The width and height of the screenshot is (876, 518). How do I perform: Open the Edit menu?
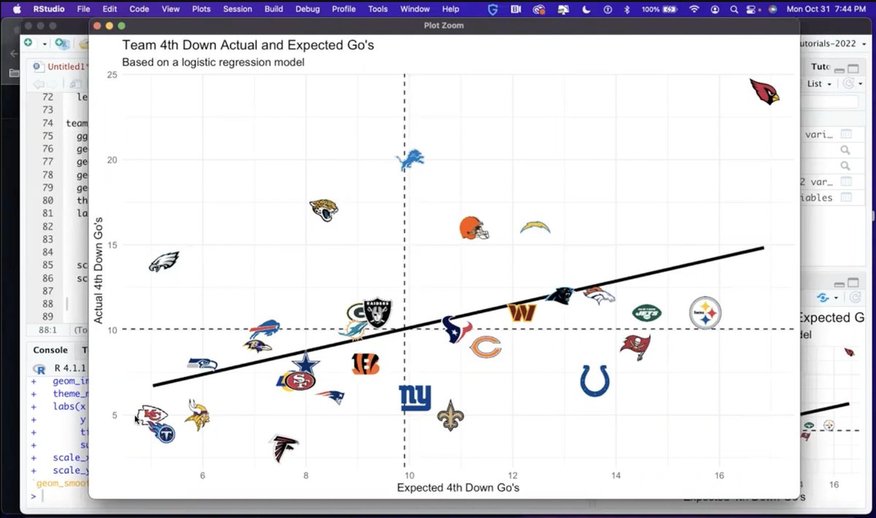point(109,9)
